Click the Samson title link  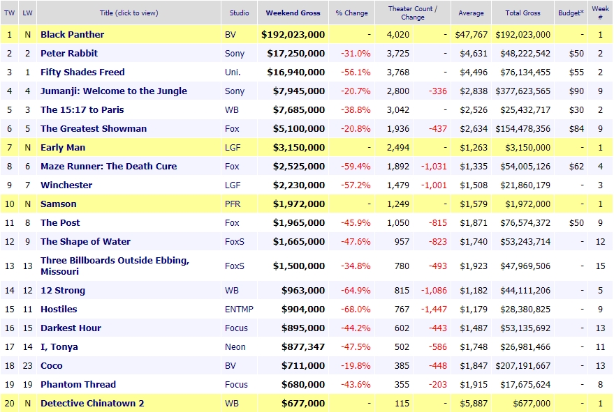pos(59,204)
